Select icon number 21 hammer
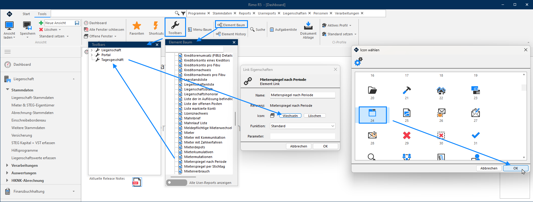Screen dimensions: 533x202 pyautogui.click(x=407, y=90)
